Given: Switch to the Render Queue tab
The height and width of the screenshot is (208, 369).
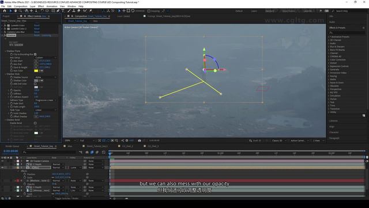Looking at the screenshot, I should (12, 146).
